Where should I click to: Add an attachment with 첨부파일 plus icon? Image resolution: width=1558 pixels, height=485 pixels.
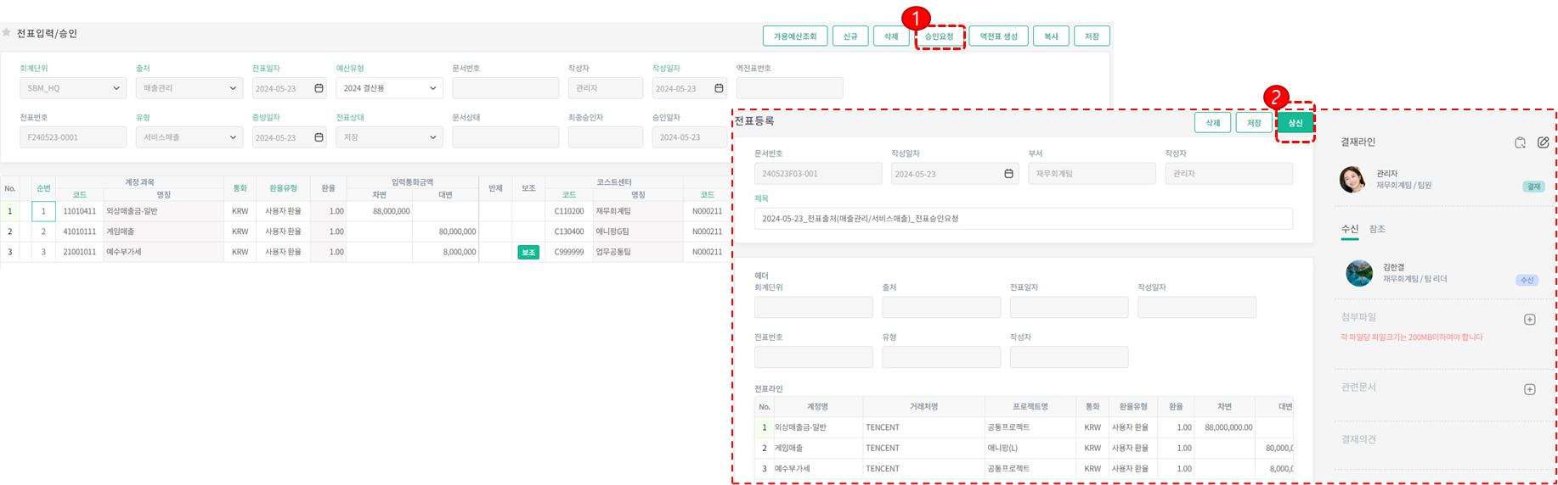[x=1529, y=320]
